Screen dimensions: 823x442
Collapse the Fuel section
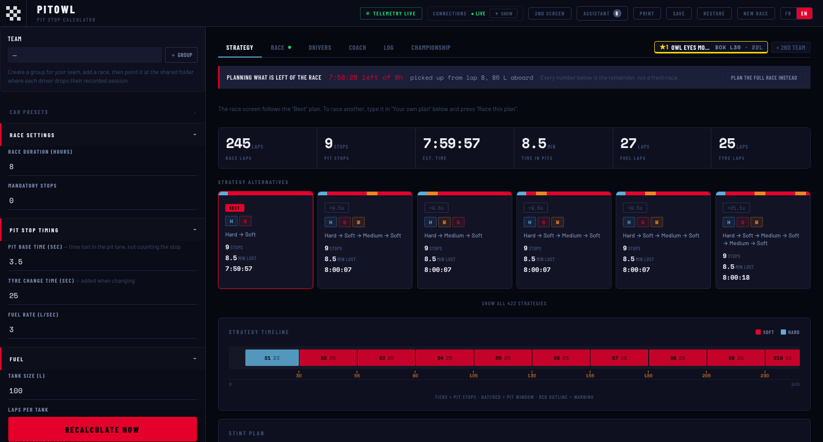coord(103,359)
